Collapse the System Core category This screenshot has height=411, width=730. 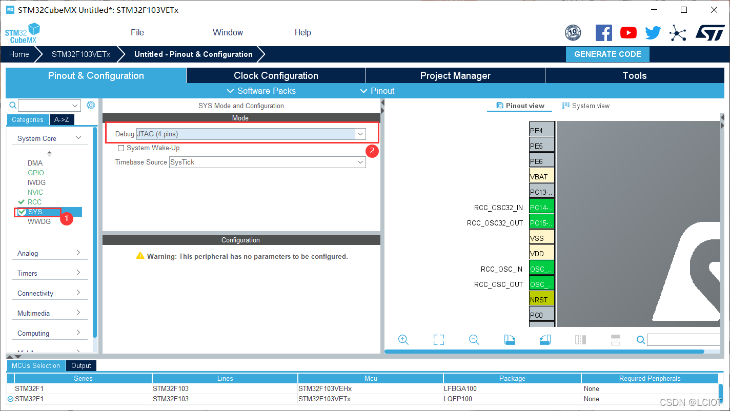click(49, 138)
